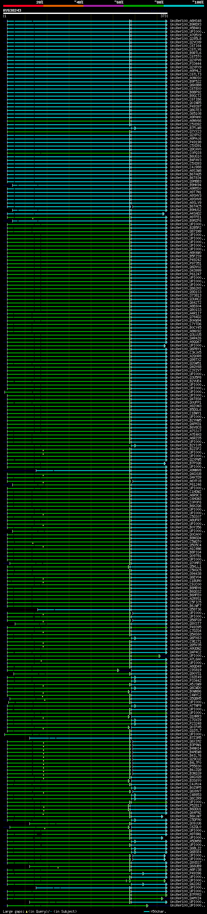This screenshot has width=207, height=914.
Task: Click hit label UniRef100_B2YI05
Action: [186, 445]
